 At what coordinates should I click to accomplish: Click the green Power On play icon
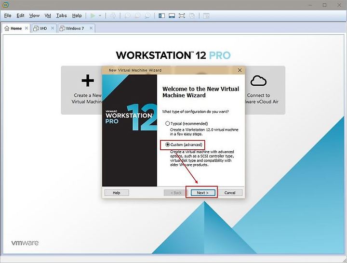coord(93,16)
